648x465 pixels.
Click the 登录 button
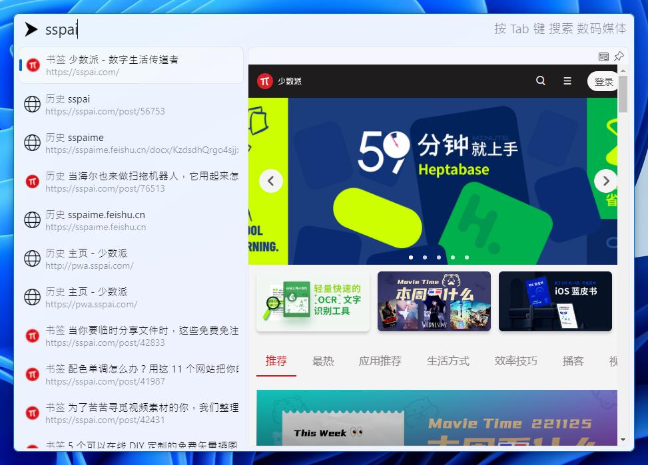tap(603, 82)
